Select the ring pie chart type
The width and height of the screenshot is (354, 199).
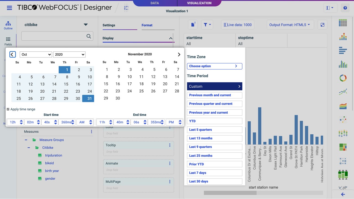(x=343, y=78)
